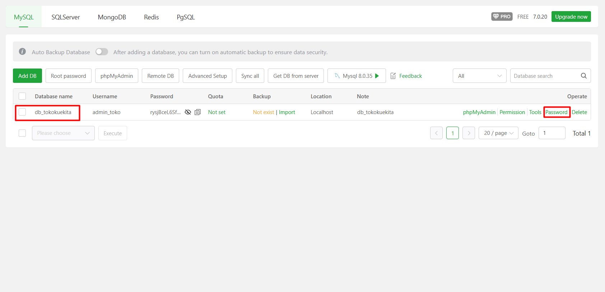The image size is (605, 292).
Task: Expand the Please choose batch dropdown
Action: click(63, 133)
